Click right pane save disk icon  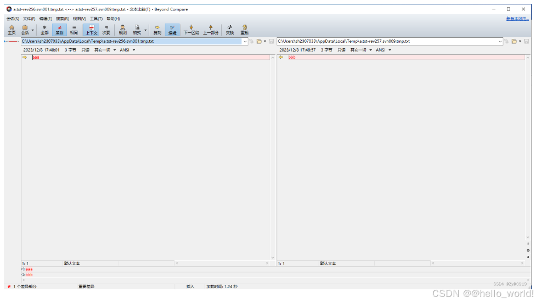pos(527,42)
